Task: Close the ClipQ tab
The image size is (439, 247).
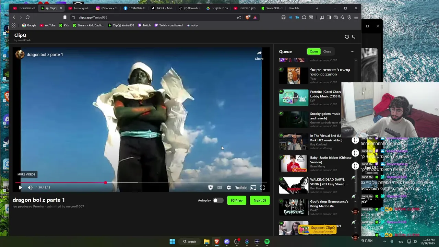Action: click(x=61, y=8)
